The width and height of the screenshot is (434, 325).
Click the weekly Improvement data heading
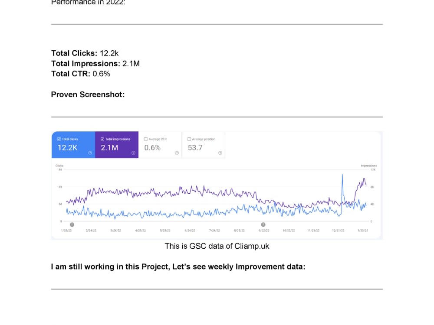[178, 266]
